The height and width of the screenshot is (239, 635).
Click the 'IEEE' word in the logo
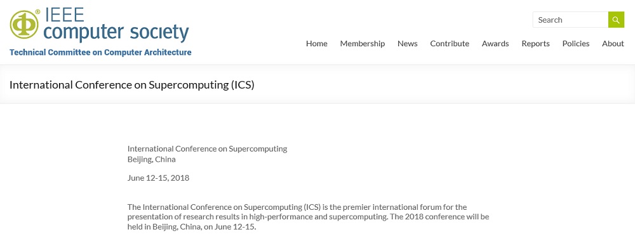tap(65, 15)
